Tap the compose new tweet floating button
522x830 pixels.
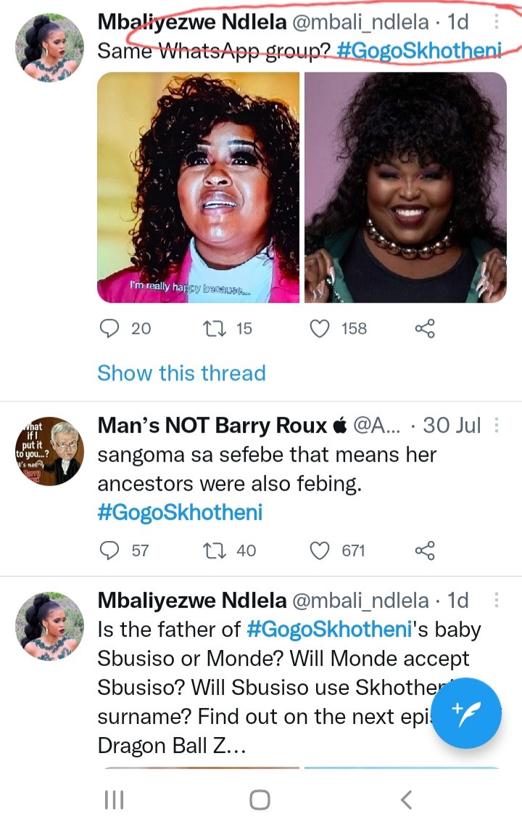click(466, 713)
